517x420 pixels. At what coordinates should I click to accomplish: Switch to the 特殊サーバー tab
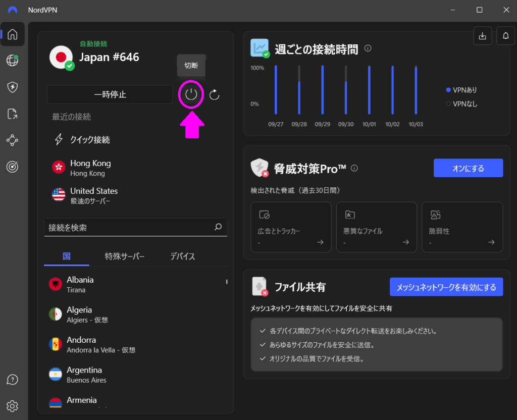click(x=125, y=256)
